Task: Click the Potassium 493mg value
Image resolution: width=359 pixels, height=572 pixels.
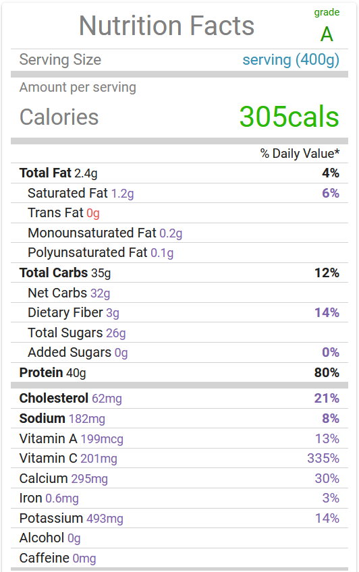Action: (105, 518)
